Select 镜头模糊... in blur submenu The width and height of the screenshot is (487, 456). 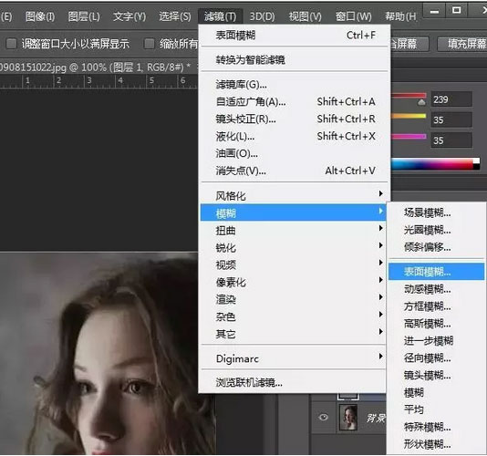(x=436, y=375)
